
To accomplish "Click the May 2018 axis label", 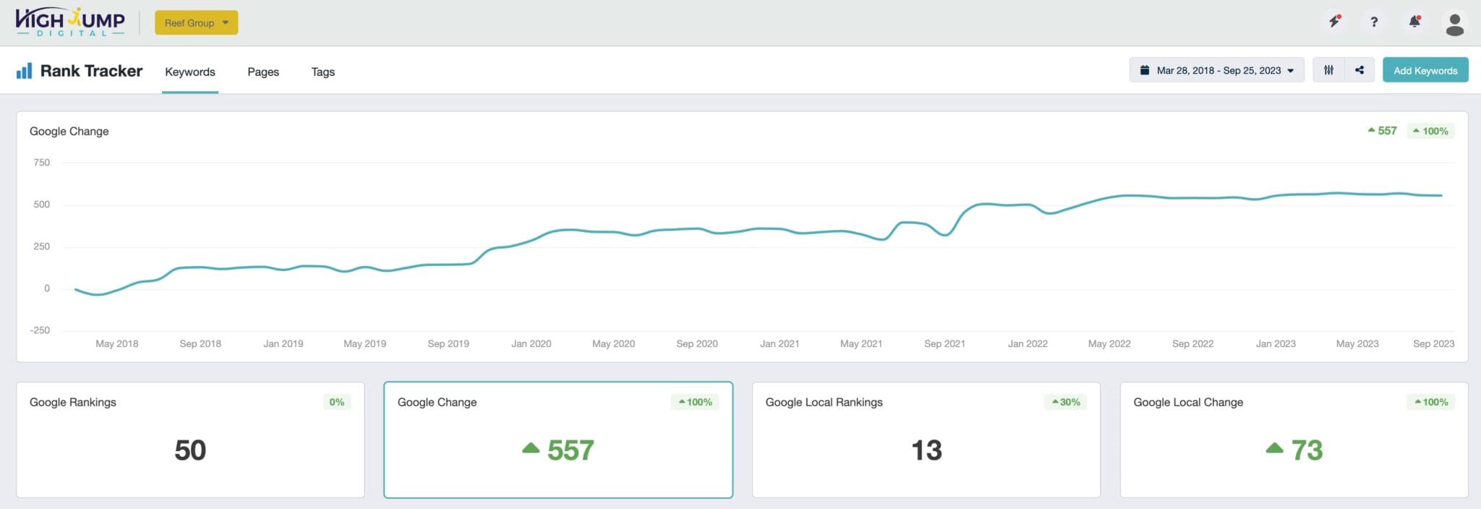I will tap(116, 343).
